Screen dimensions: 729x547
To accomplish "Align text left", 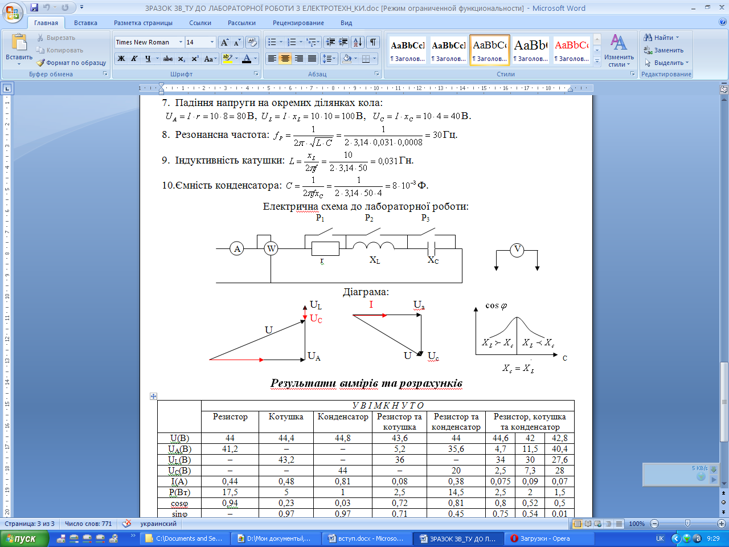I will coord(272,58).
